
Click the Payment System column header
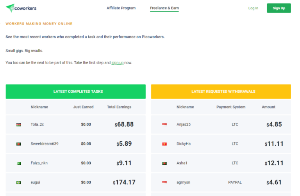point(231,107)
